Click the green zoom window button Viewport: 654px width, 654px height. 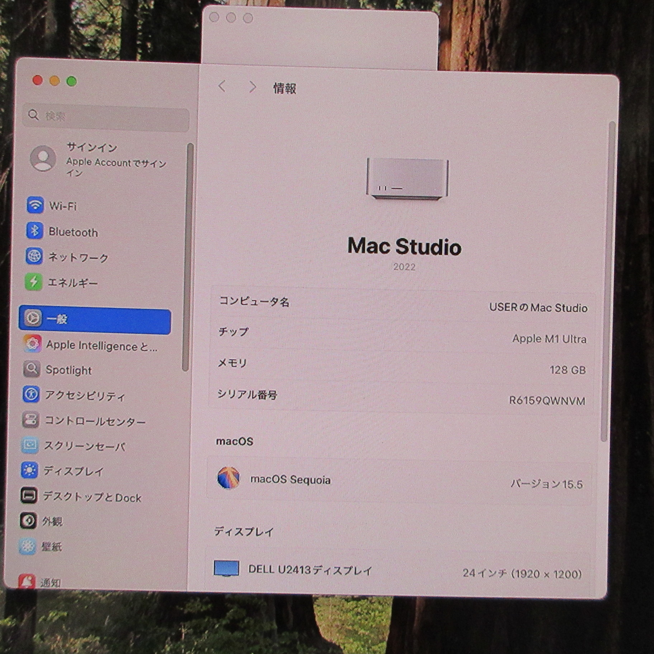point(72,81)
